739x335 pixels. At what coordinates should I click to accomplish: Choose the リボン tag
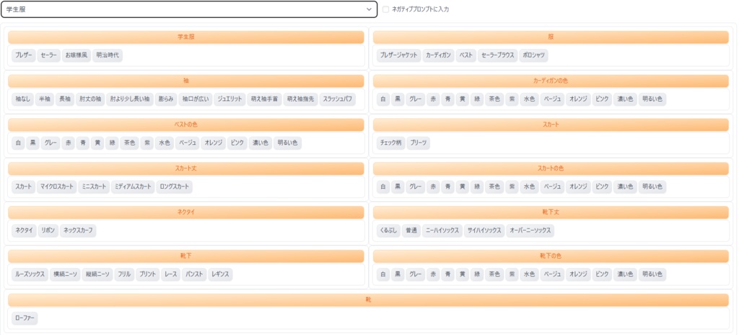(x=48, y=231)
